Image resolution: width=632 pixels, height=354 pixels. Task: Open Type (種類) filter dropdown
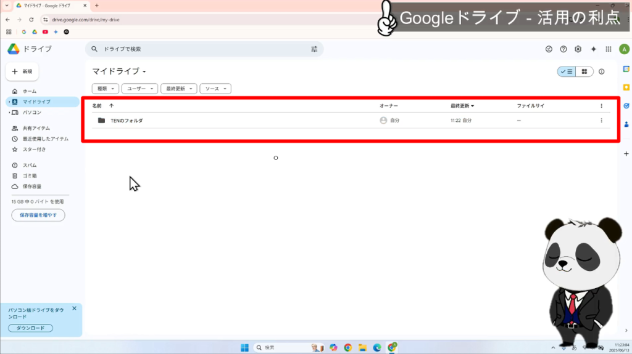click(105, 89)
